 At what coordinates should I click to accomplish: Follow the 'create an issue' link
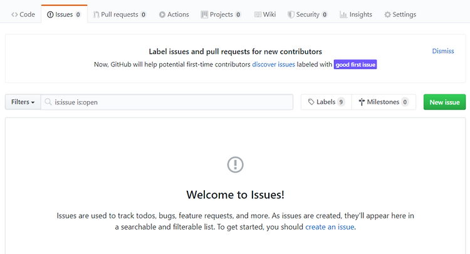pos(330,227)
